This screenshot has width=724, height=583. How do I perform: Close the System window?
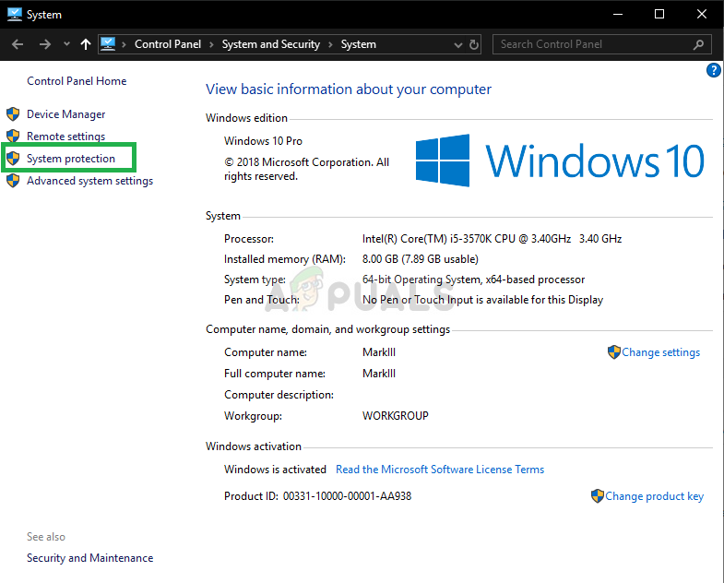pyautogui.click(x=701, y=15)
